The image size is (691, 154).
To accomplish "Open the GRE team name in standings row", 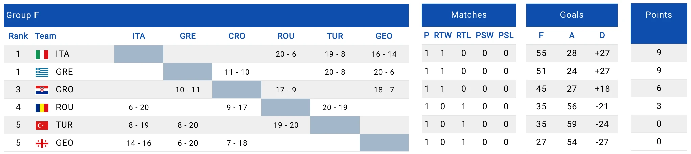I will click(x=64, y=72).
